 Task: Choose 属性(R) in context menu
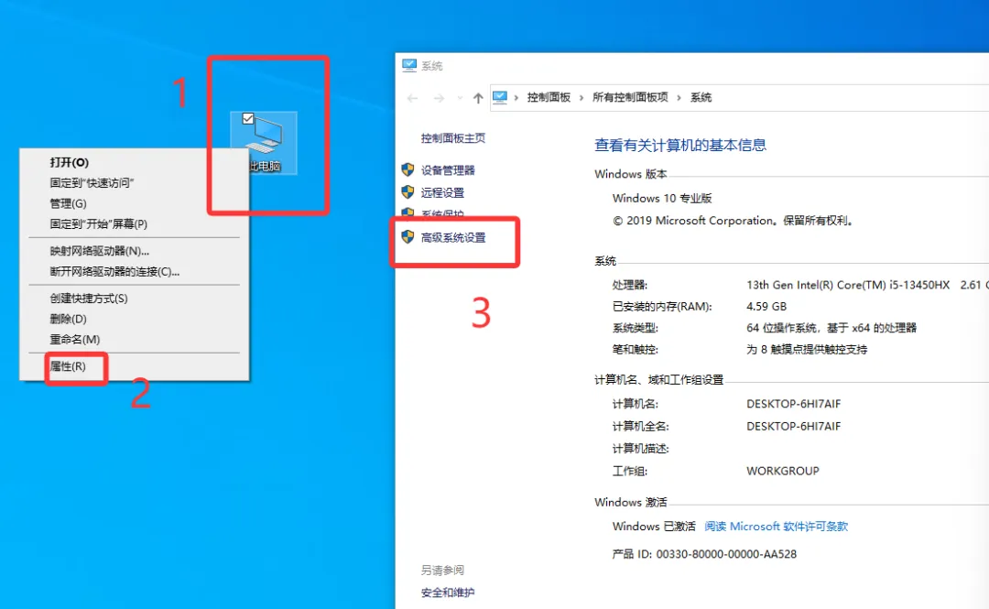[134, 366]
